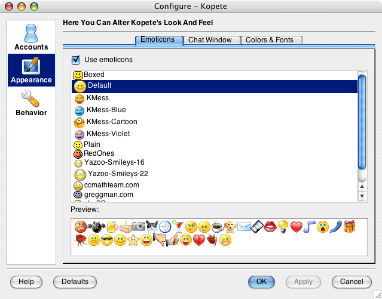Click the blue scrollbar thumb of theme list
382x299 pixels.
[x=362, y=122]
